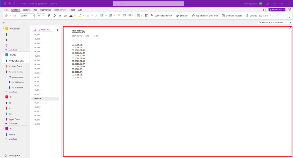Collapse the 02 VALili notebook
This screenshot has height=158, width=293.
(3, 55)
